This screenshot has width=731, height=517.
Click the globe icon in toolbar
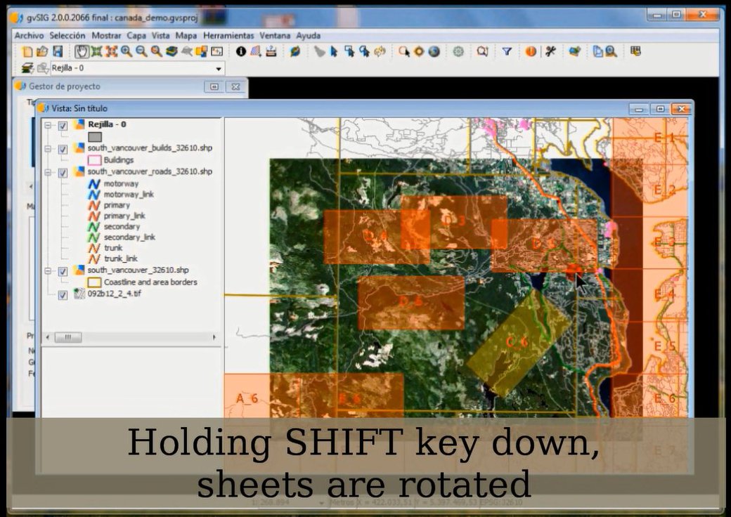(x=434, y=51)
